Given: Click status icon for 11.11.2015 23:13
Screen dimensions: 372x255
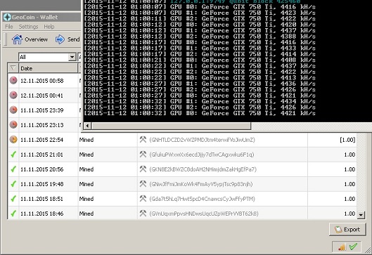Looking at the screenshot, I should click(x=13, y=124).
